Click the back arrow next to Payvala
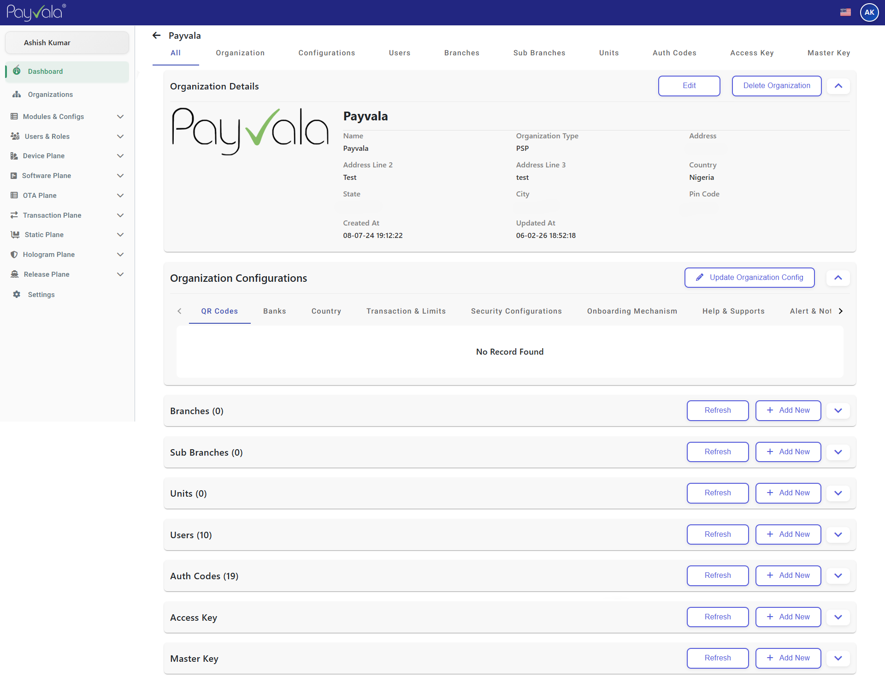The width and height of the screenshot is (885, 689). pyautogui.click(x=157, y=36)
